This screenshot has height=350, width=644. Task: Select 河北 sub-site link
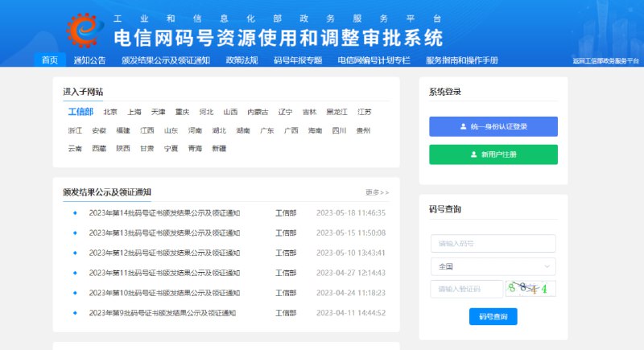(x=206, y=112)
